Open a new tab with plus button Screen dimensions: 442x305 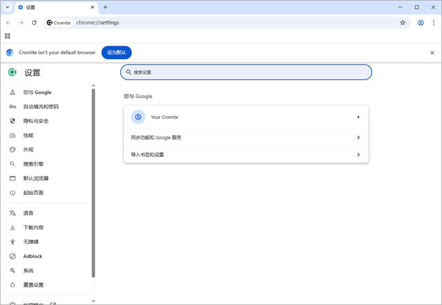point(105,7)
